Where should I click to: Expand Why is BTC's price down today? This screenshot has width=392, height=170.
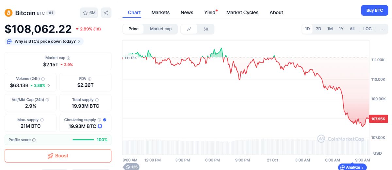tap(44, 41)
